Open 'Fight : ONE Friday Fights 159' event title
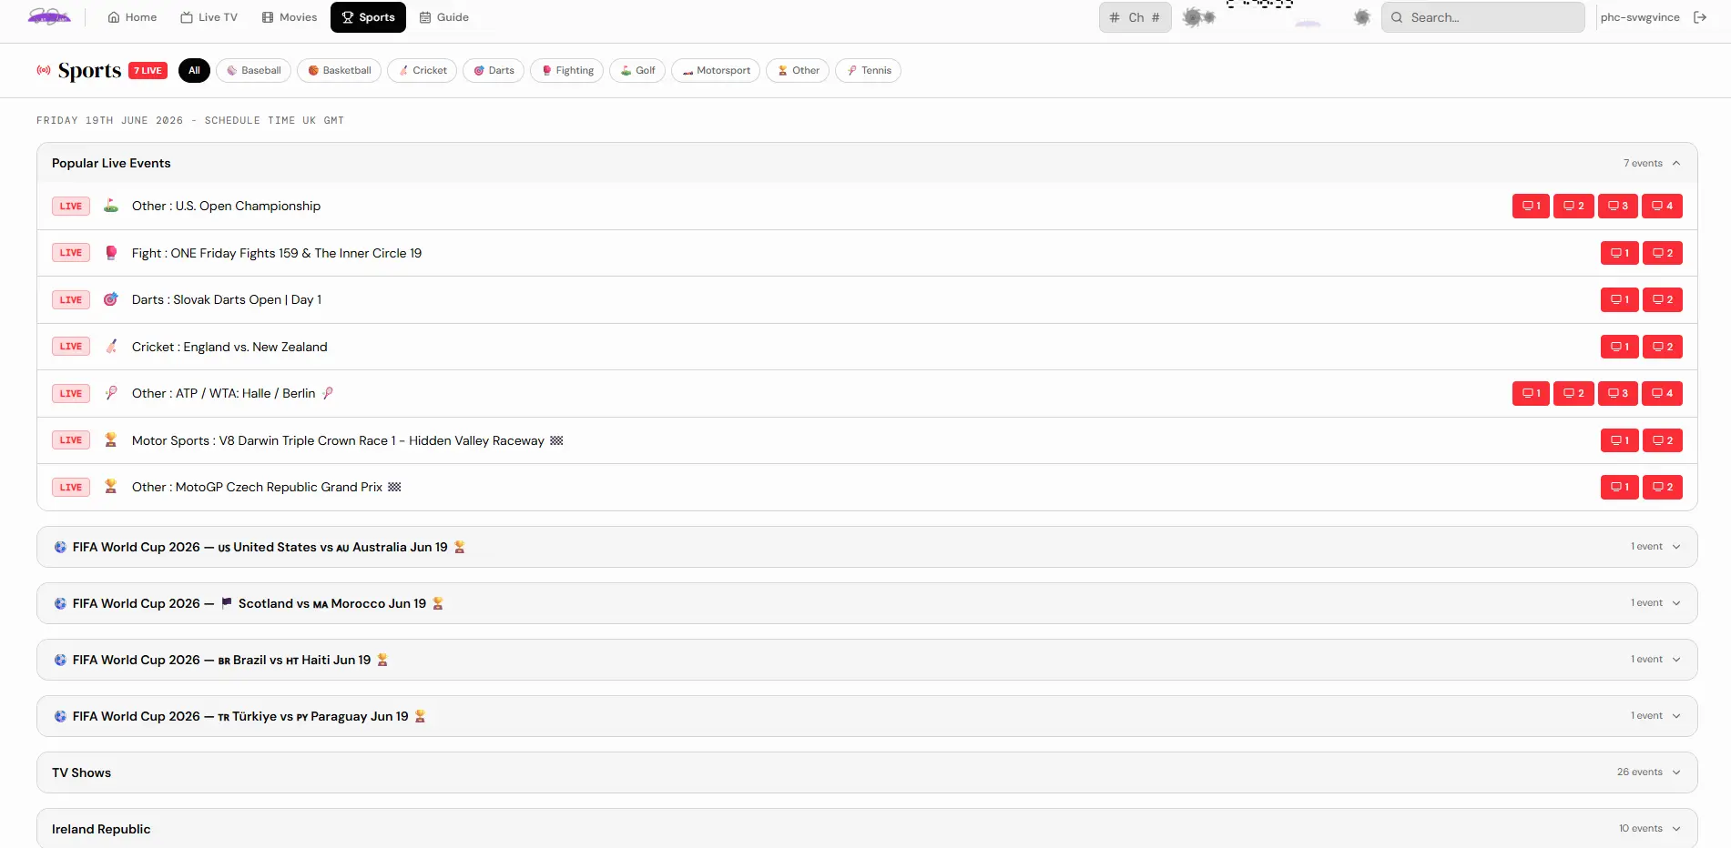Image resolution: width=1731 pixels, height=848 pixels. (x=277, y=253)
